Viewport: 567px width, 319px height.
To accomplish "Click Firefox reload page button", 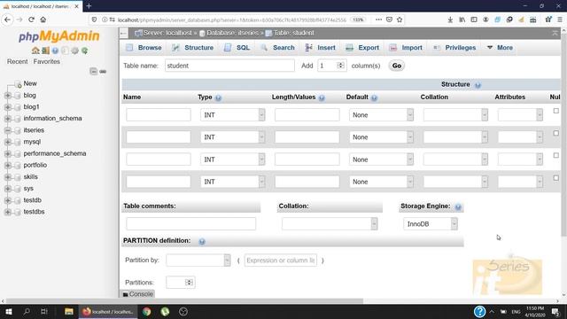I will 32,19.
